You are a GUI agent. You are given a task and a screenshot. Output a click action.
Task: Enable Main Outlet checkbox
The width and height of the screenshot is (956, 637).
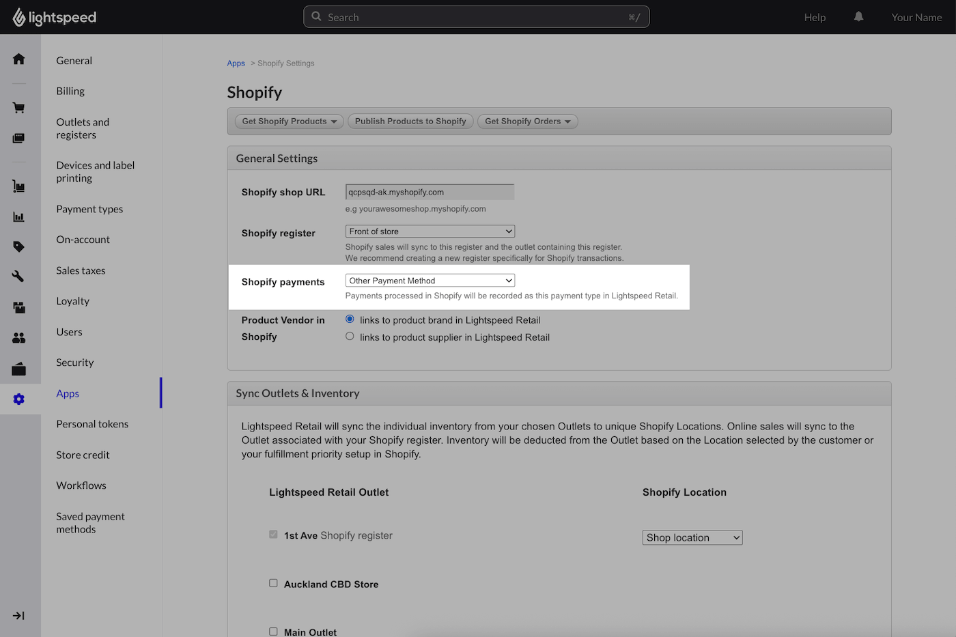[x=273, y=632]
